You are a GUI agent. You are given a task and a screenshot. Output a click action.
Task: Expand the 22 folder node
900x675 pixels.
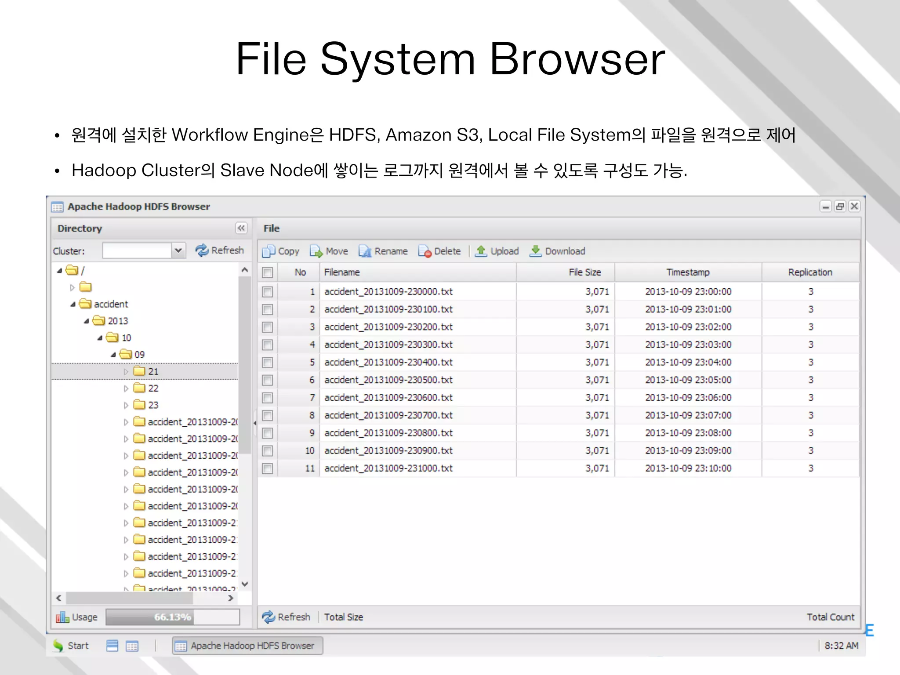(x=126, y=388)
